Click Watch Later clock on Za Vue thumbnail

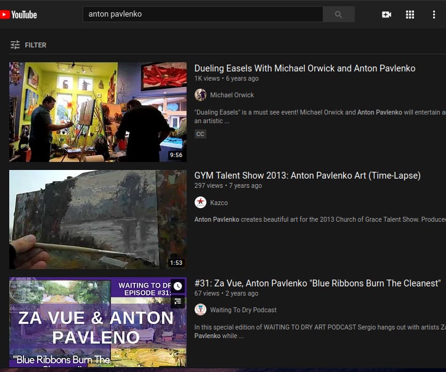click(x=178, y=286)
